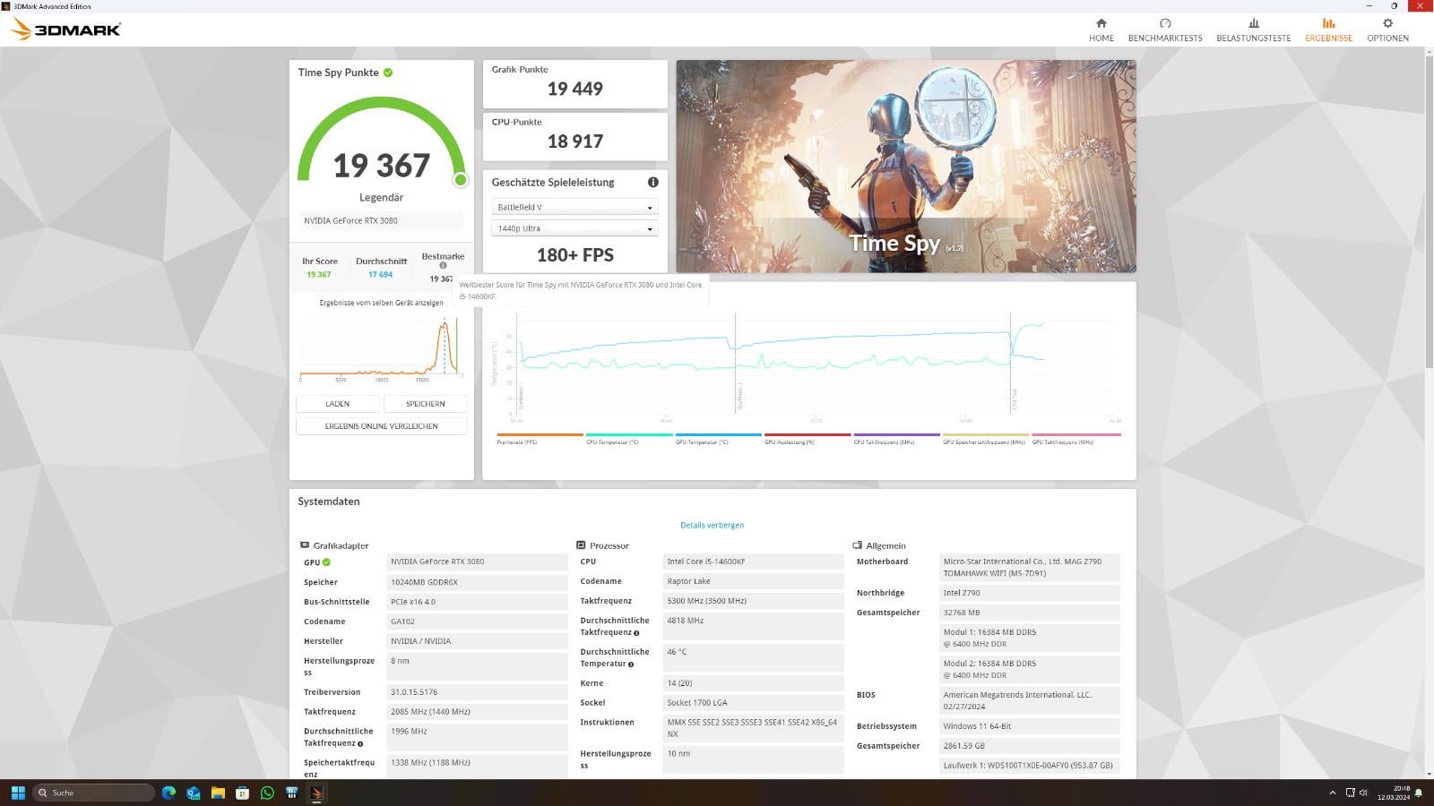Click the network icon in the system tray
Viewport: 1434px width, 806px height.
(1350, 793)
